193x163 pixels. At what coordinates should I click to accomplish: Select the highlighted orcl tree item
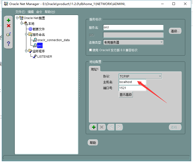(x=40, y=46)
